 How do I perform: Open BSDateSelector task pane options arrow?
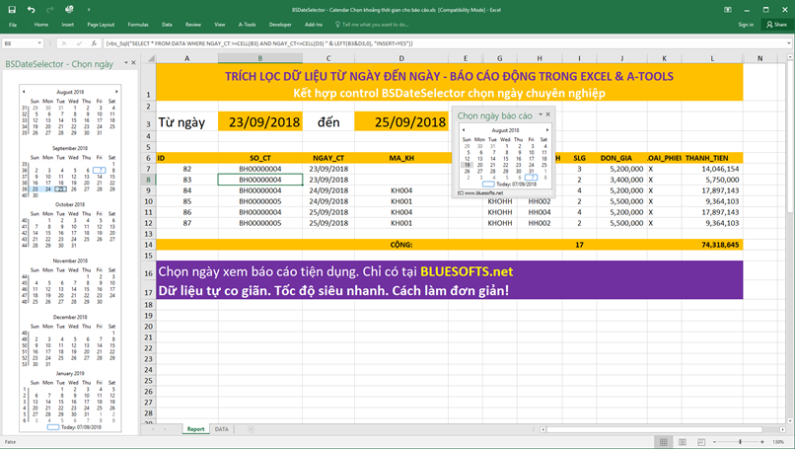point(125,63)
